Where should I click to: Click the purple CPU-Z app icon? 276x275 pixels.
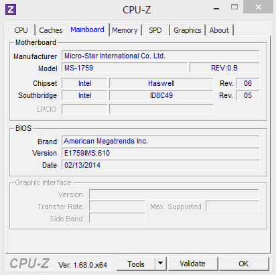coord(11,9)
